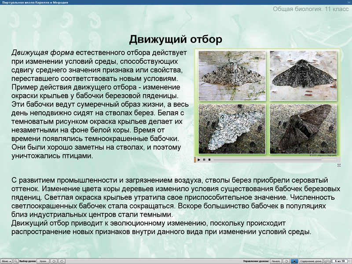Open the Уроки selection
The width and height of the screenshot is (352, 264).
click(x=43, y=260)
